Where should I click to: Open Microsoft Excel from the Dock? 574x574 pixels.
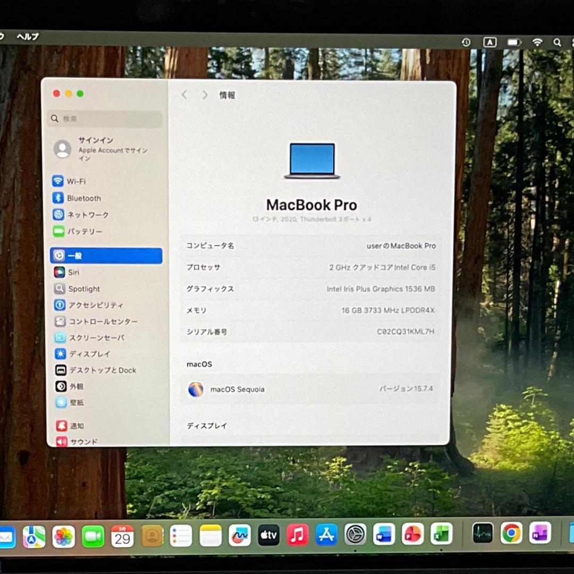pyautogui.click(x=441, y=534)
